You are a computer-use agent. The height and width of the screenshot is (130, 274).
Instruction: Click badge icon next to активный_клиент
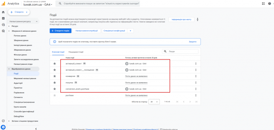click(x=85, y=64)
